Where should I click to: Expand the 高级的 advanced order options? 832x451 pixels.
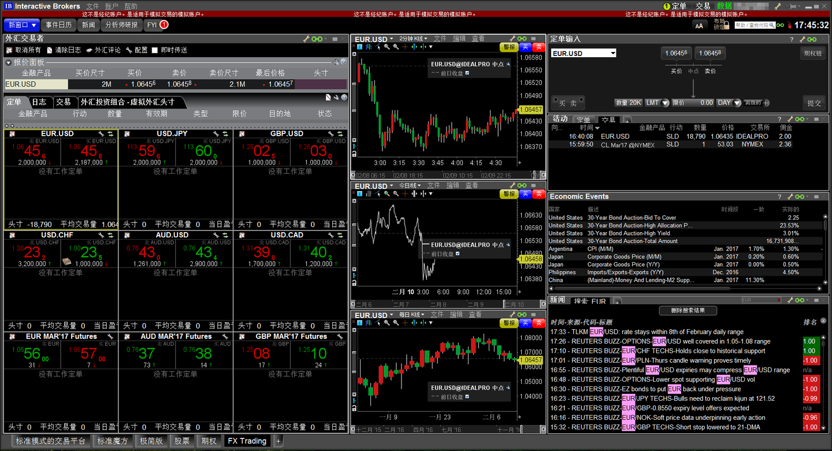[x=757, y=103]
